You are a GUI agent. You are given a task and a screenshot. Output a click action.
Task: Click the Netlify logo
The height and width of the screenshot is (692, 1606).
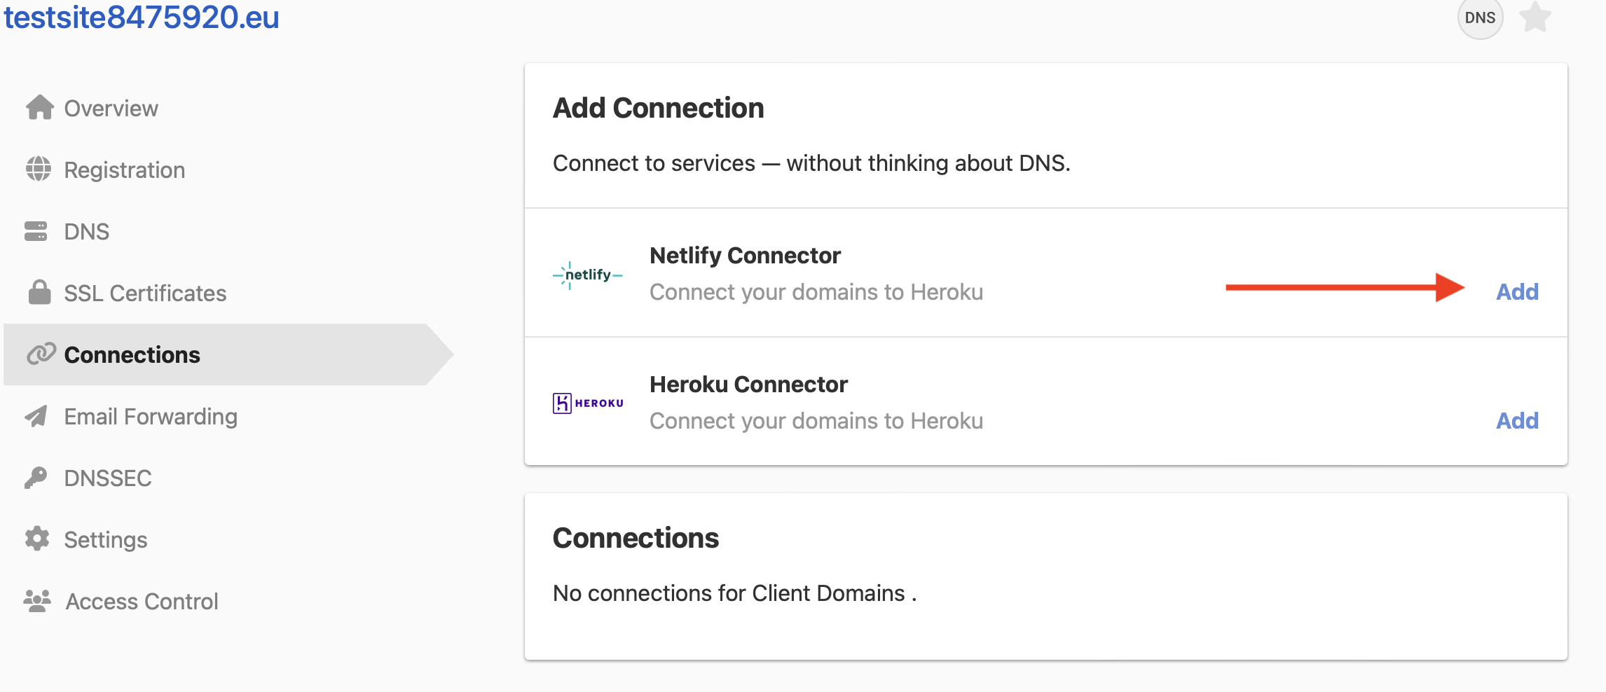coord(587,274)
